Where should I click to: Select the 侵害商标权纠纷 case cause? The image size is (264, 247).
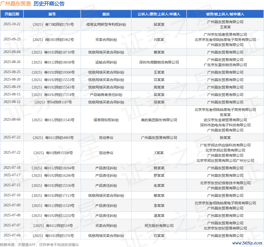coord(106,120)
